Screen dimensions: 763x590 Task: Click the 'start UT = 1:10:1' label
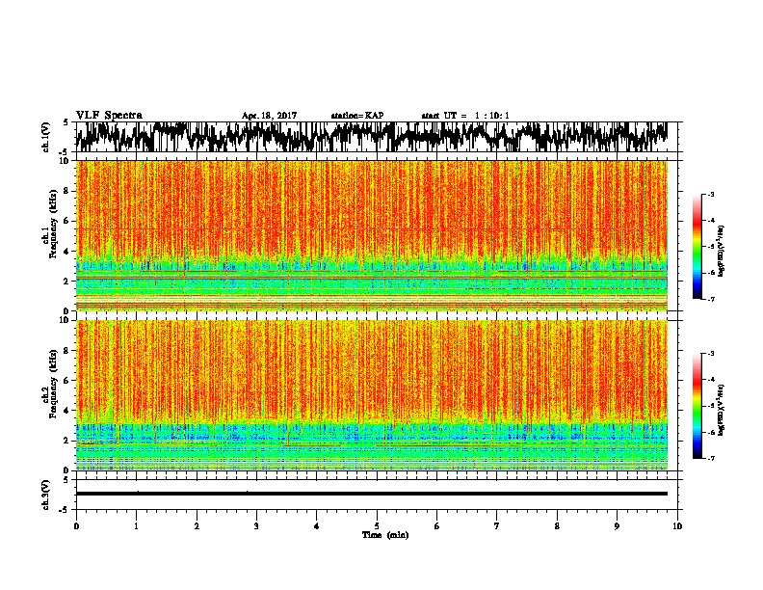(465, 116)
